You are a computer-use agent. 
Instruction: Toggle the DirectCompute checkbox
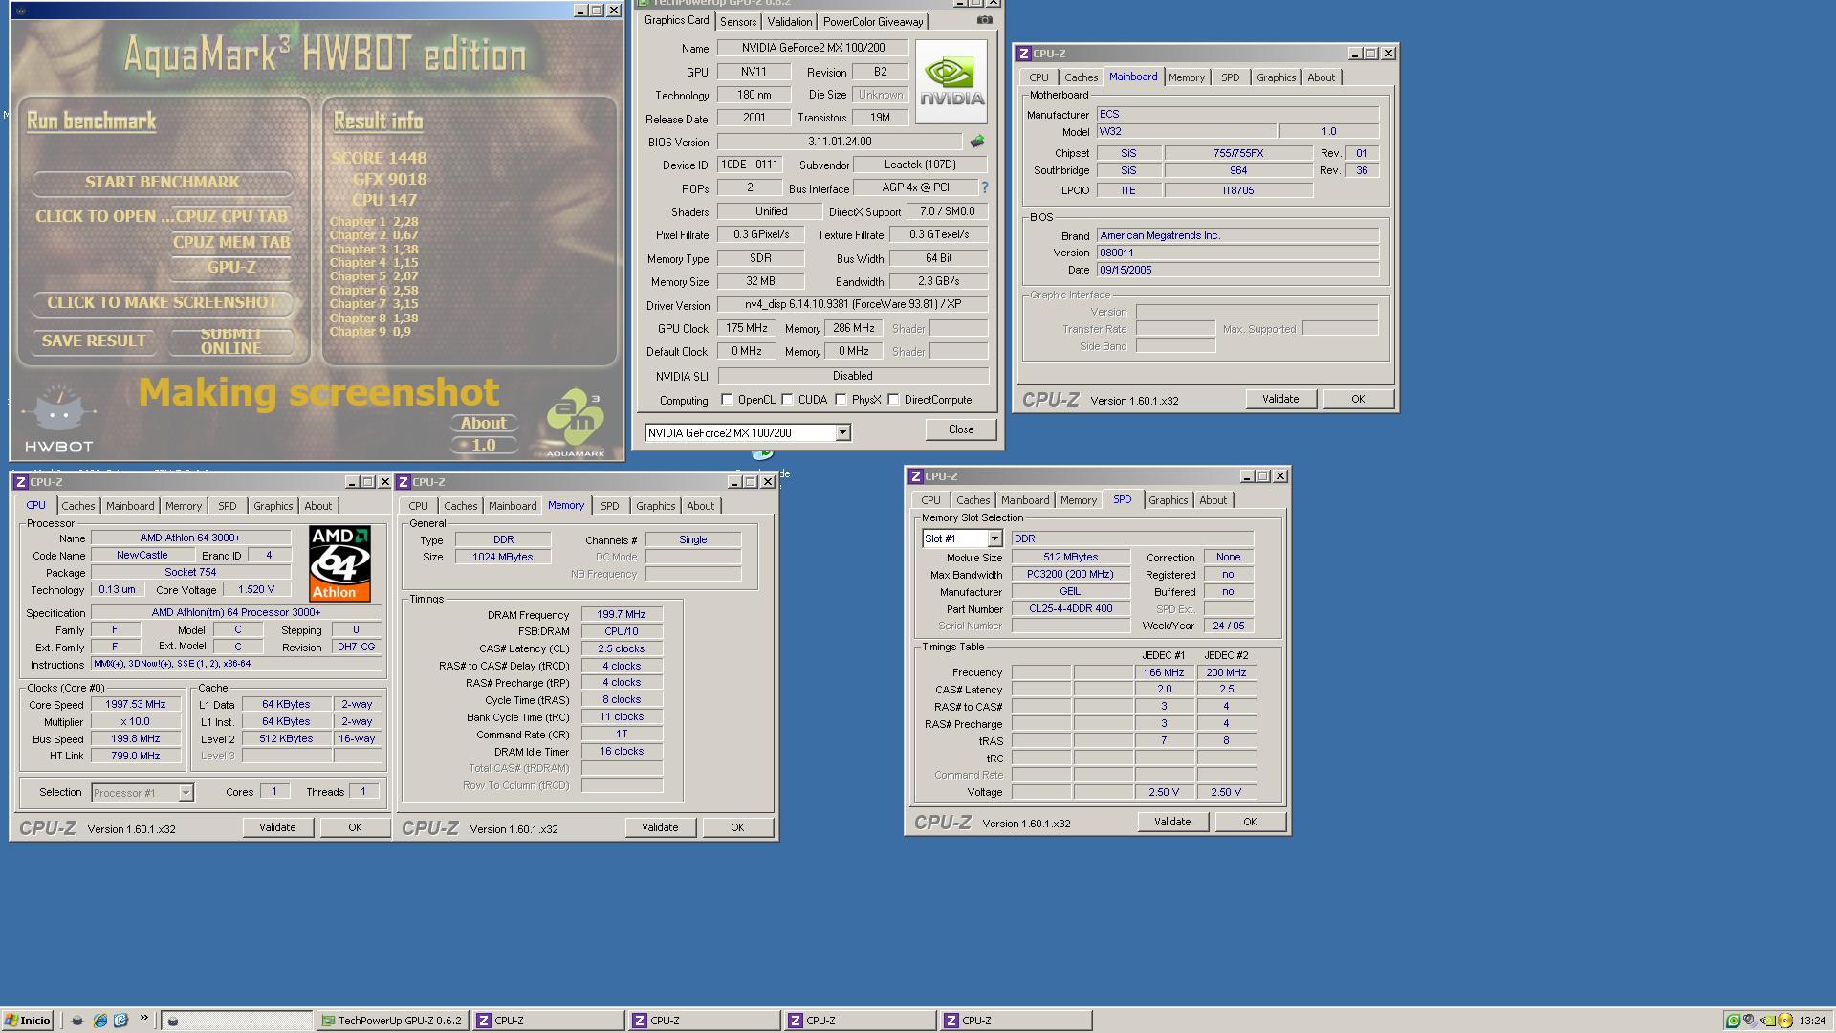pos(893,400)
